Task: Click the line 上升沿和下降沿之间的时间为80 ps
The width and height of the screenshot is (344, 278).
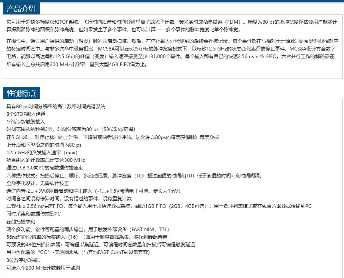Action: [x=44, y=145]
